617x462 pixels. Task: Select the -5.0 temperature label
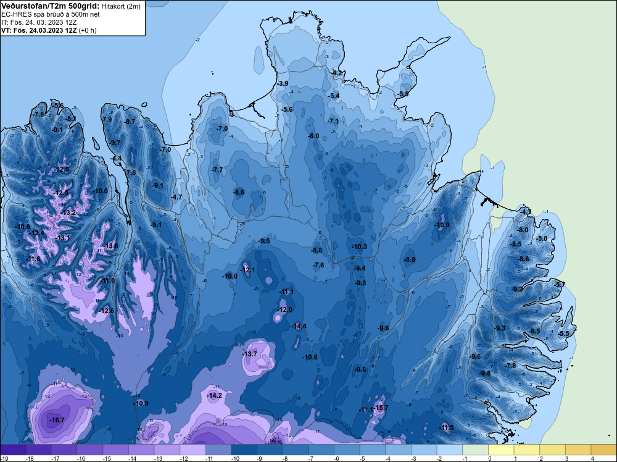(542, 238)
